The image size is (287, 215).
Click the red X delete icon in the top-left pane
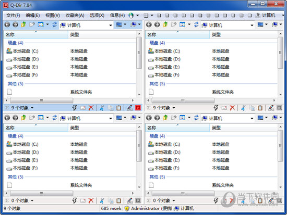click(91, 108)
